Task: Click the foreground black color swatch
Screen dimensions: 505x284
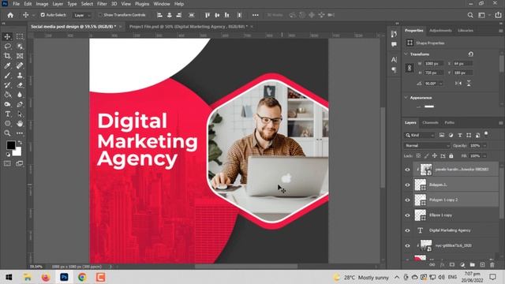Action: tap(10, 145)
